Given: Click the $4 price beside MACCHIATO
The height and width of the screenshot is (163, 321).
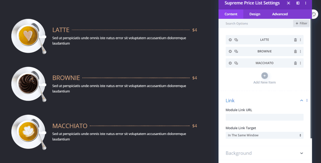Looking at the screenshot, I should tap(194, 126).
